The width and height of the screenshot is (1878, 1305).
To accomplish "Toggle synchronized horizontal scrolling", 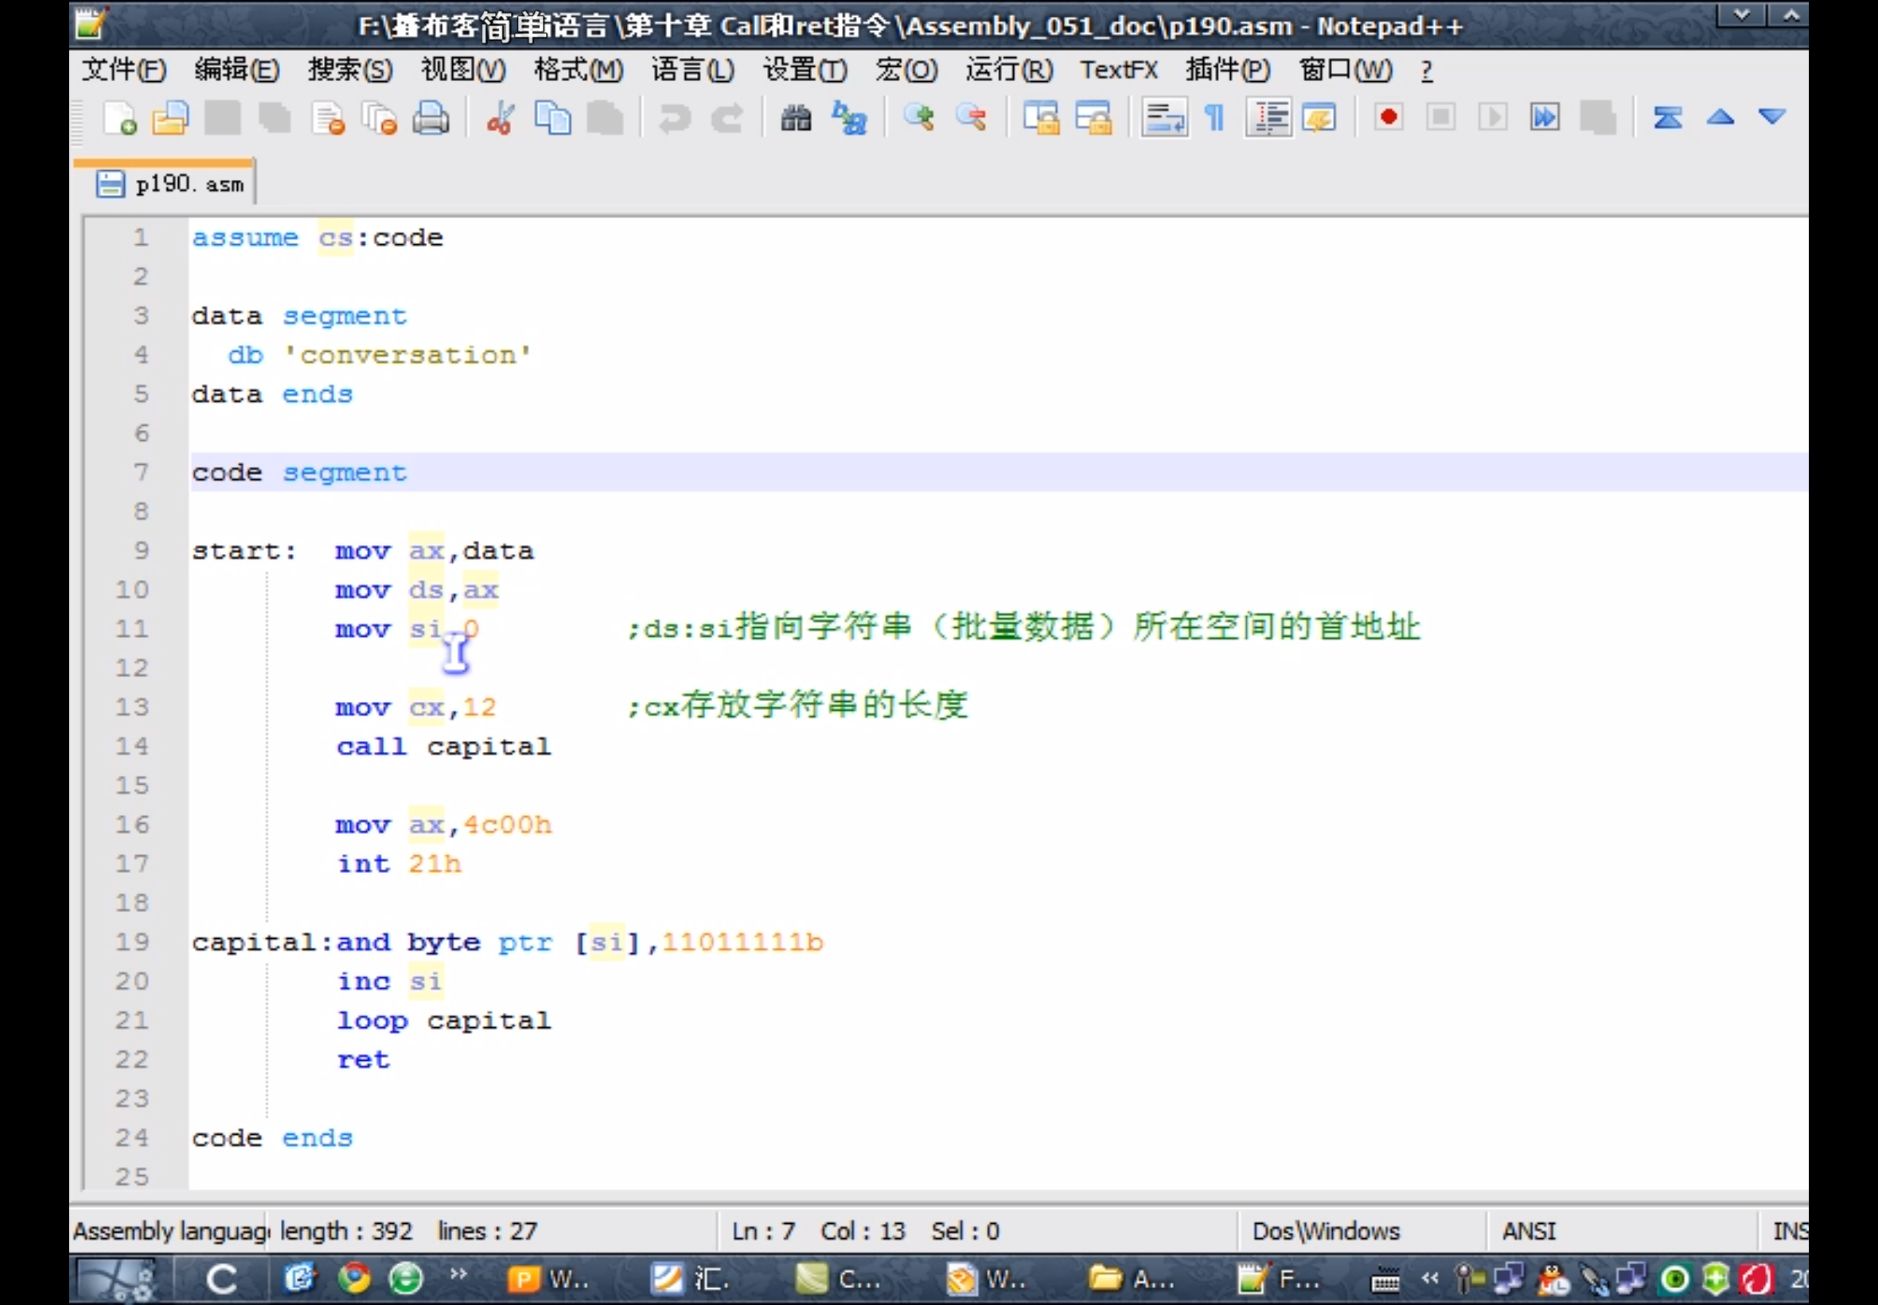I will 1093,119.
